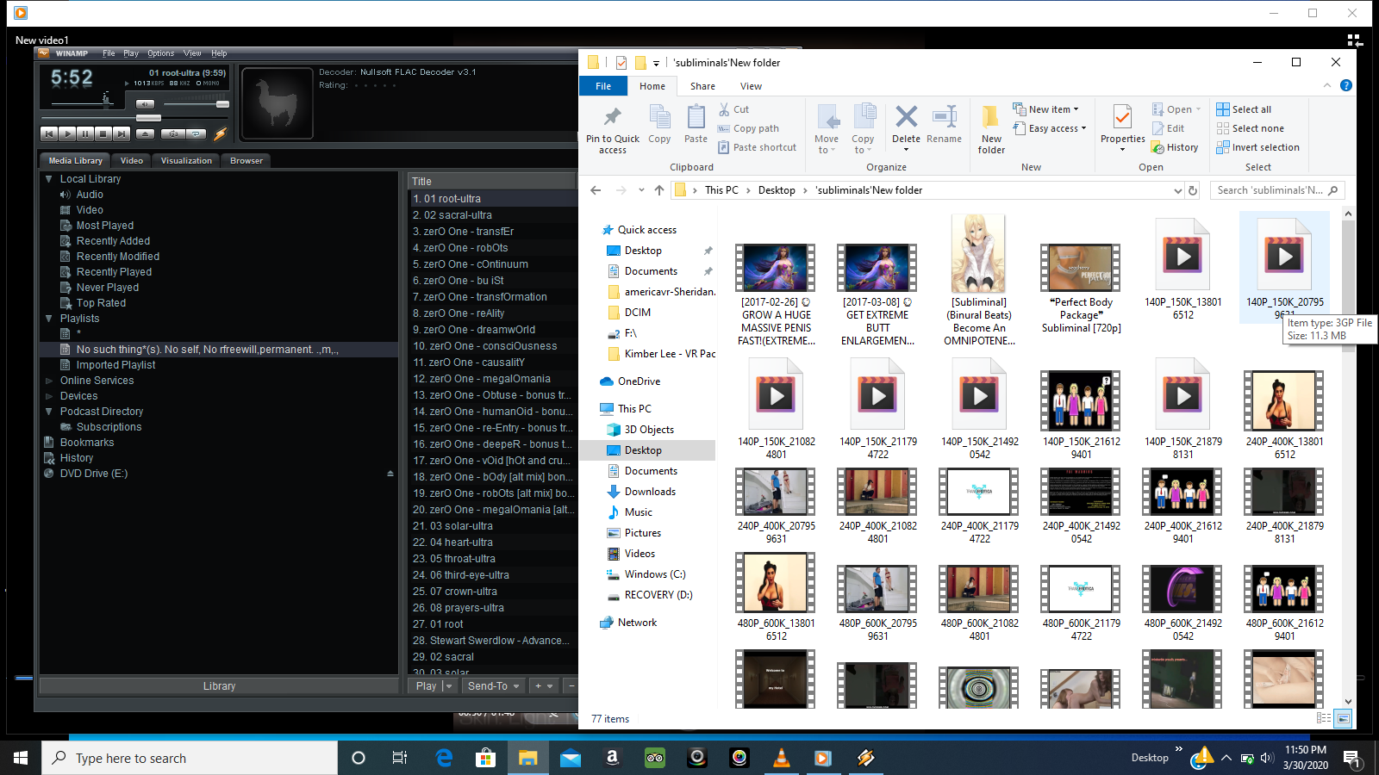Open Microsoft Store from taskbar
1379x775 pixels.
click(x=486, y=758)
